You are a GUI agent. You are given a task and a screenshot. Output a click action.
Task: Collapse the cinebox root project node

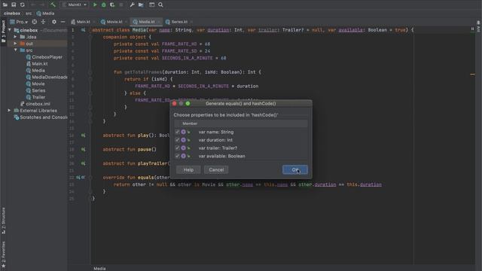(x=10, y=30)
